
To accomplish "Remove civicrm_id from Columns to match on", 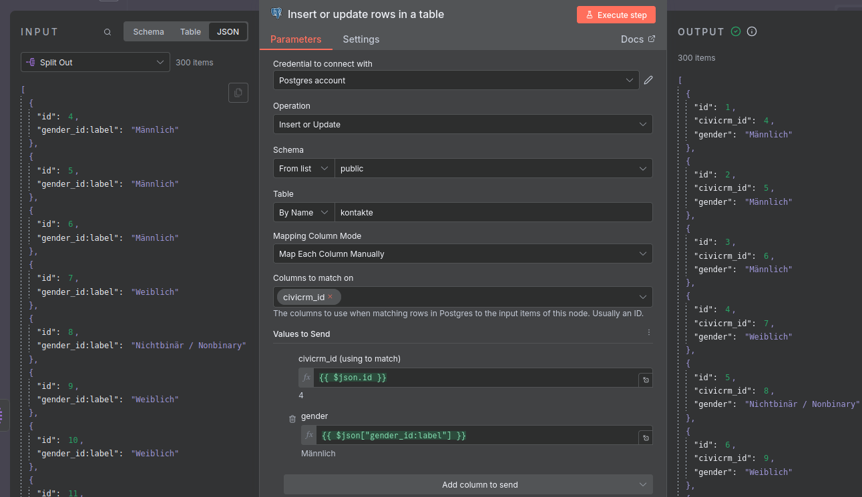I will tap(330, 297).
